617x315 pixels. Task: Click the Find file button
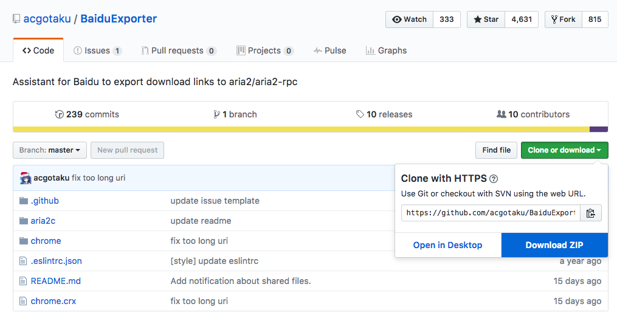(496, 150)
